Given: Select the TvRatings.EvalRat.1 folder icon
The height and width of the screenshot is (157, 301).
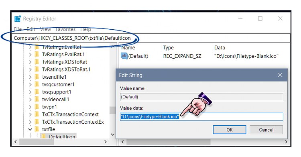Looking at the screenshot, I should (x=37, y=54).
